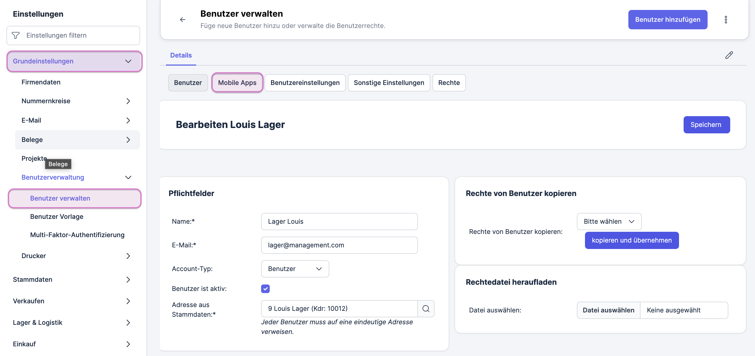This screenshot has width=755, height=356.
Task: Click the Speichern button
Action: pos(706,124)
